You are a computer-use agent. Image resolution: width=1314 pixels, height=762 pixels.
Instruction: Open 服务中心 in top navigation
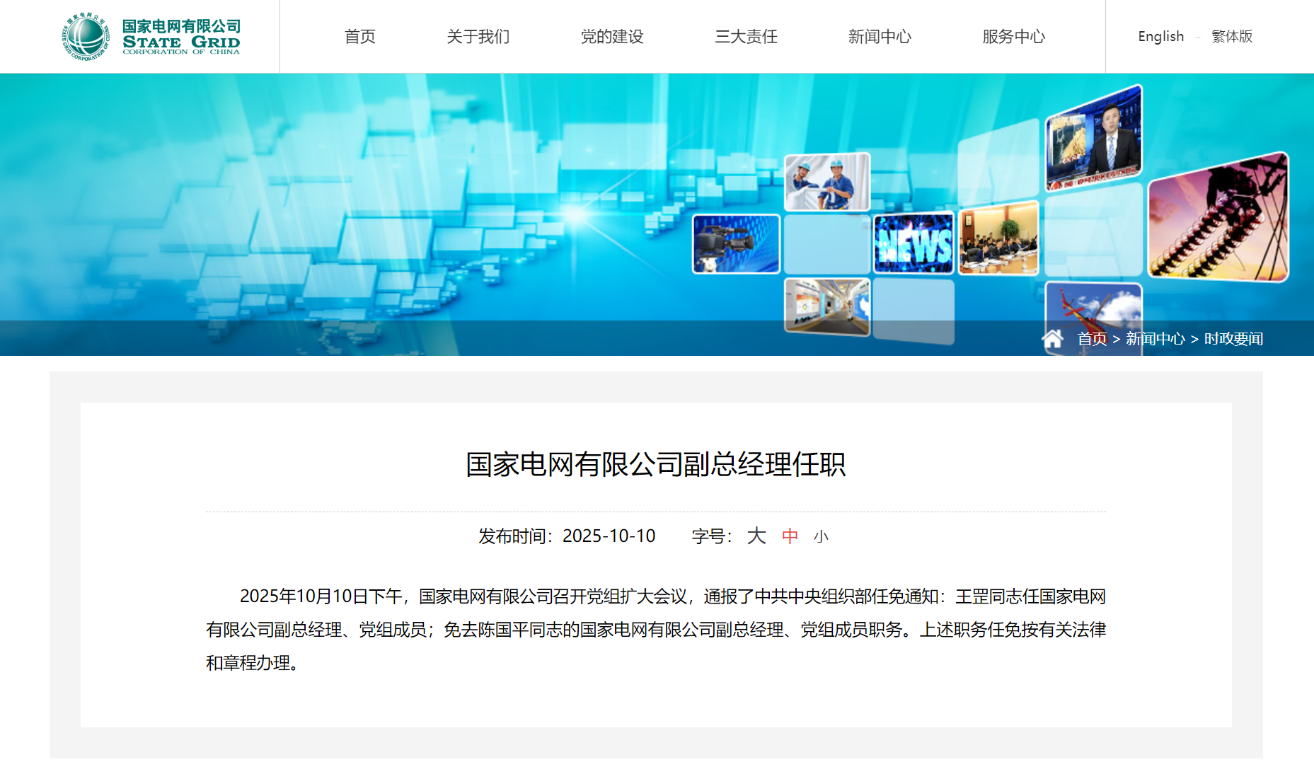click(1013, 37)
